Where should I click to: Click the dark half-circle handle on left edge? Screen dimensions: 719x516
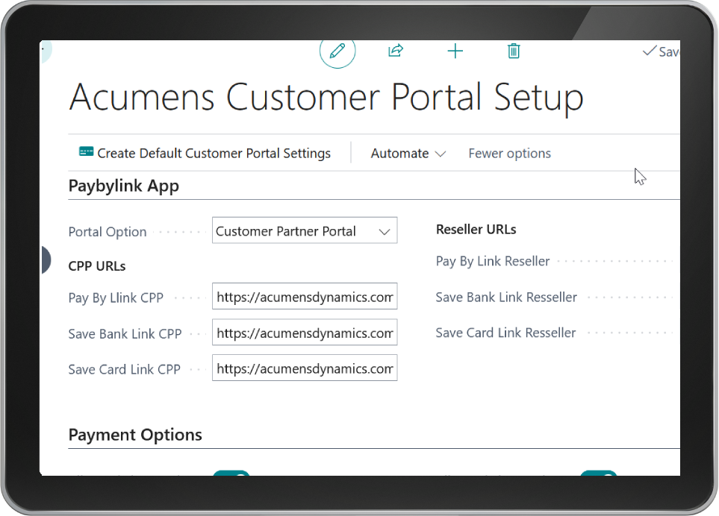point(46,259)
